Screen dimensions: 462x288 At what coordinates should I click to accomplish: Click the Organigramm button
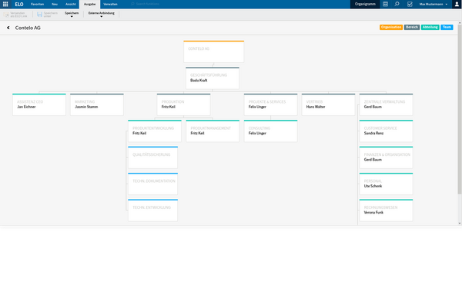coord(365,4)
